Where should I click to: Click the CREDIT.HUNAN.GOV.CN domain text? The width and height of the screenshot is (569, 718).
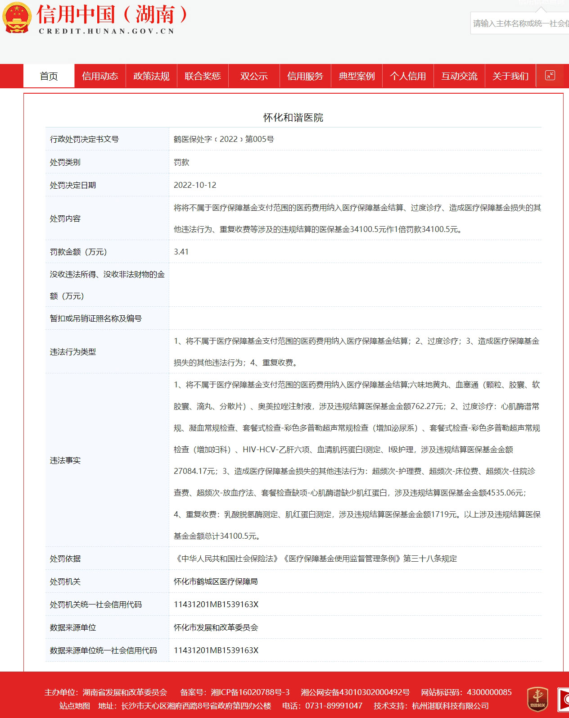pyautogui.click(x=107, y=31)
